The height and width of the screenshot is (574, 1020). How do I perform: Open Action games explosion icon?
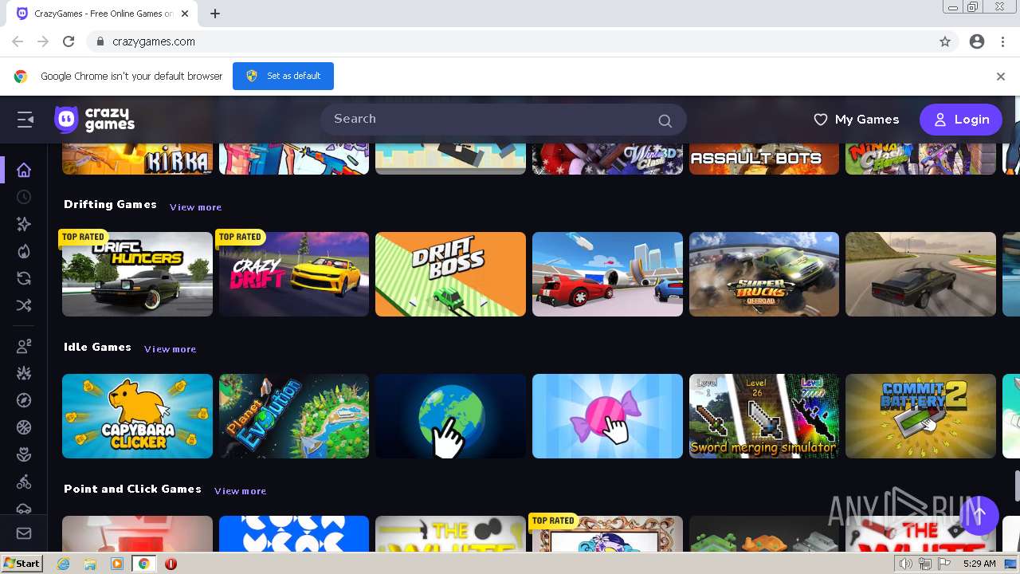coord(24,373)
